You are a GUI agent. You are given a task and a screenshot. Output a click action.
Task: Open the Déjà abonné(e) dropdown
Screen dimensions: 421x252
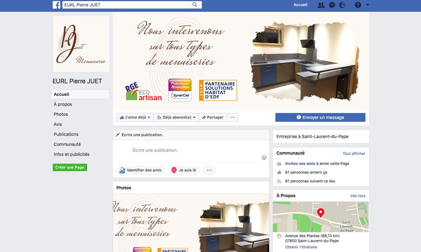tap(176, 117)
